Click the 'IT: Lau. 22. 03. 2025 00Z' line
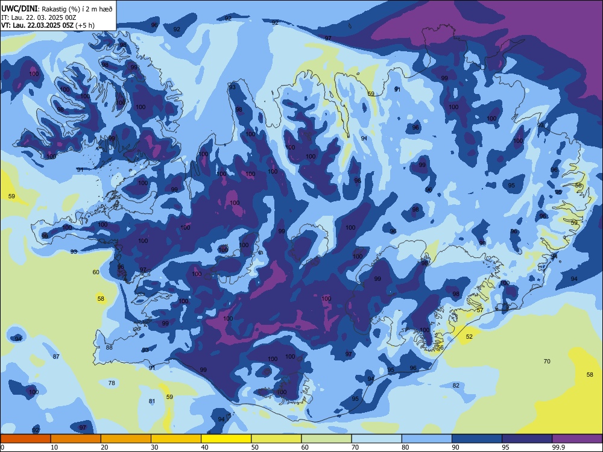This screenshot has width=603, height=452. click(x=39, y=17)
